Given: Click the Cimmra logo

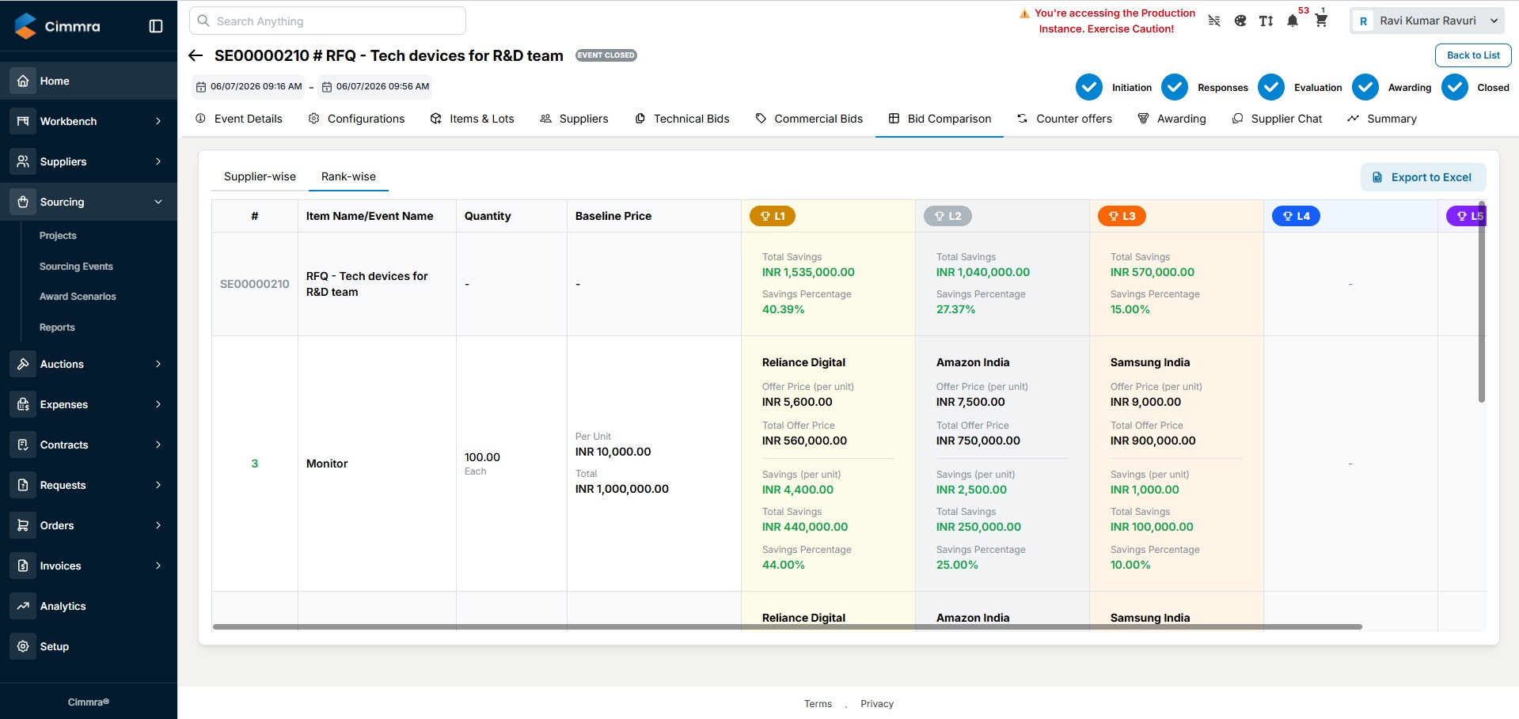Looking at the screenshot, I should [58, 26].
